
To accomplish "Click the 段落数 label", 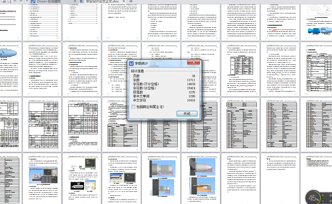I will click(x=138, y=92).
